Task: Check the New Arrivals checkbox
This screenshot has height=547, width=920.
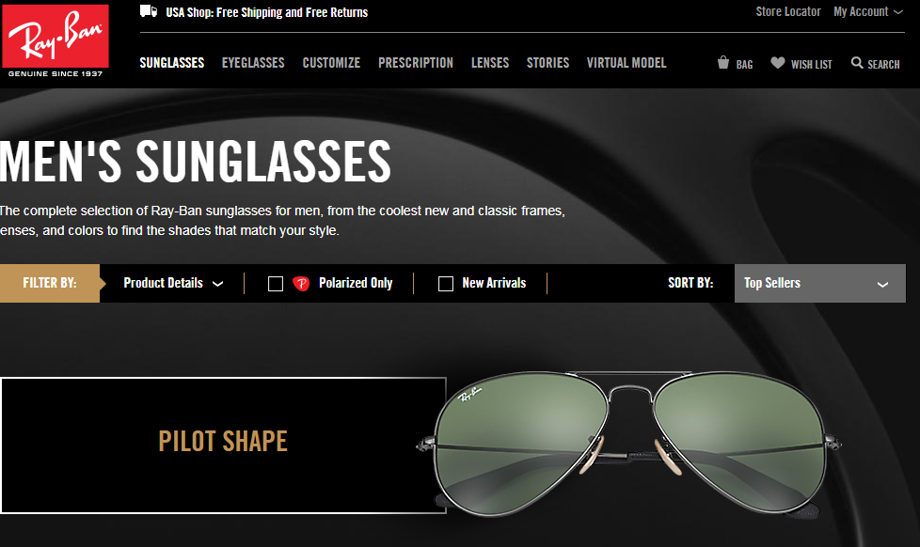Action: coord(446,284)
